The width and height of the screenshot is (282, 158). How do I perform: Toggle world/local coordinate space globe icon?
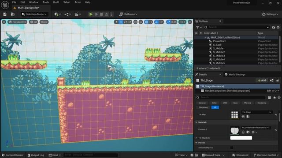pos(135,22)
